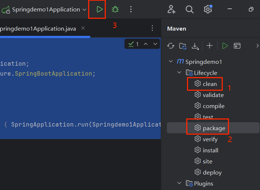Viewport: 260px width, 190px height.
Task: Click the SpringApplication.run call in code
Action: click(x=50, y=124)
